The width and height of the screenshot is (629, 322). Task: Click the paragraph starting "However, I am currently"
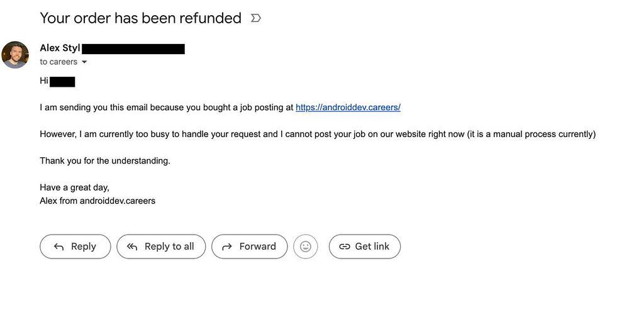click(x=317, y=134)
